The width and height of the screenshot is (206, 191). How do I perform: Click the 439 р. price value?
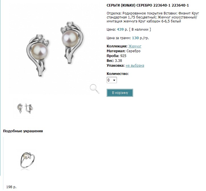[122, 30]
